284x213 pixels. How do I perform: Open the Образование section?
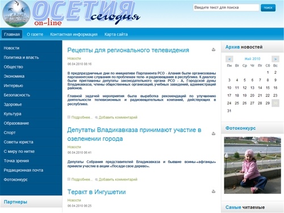pos(16,123)
